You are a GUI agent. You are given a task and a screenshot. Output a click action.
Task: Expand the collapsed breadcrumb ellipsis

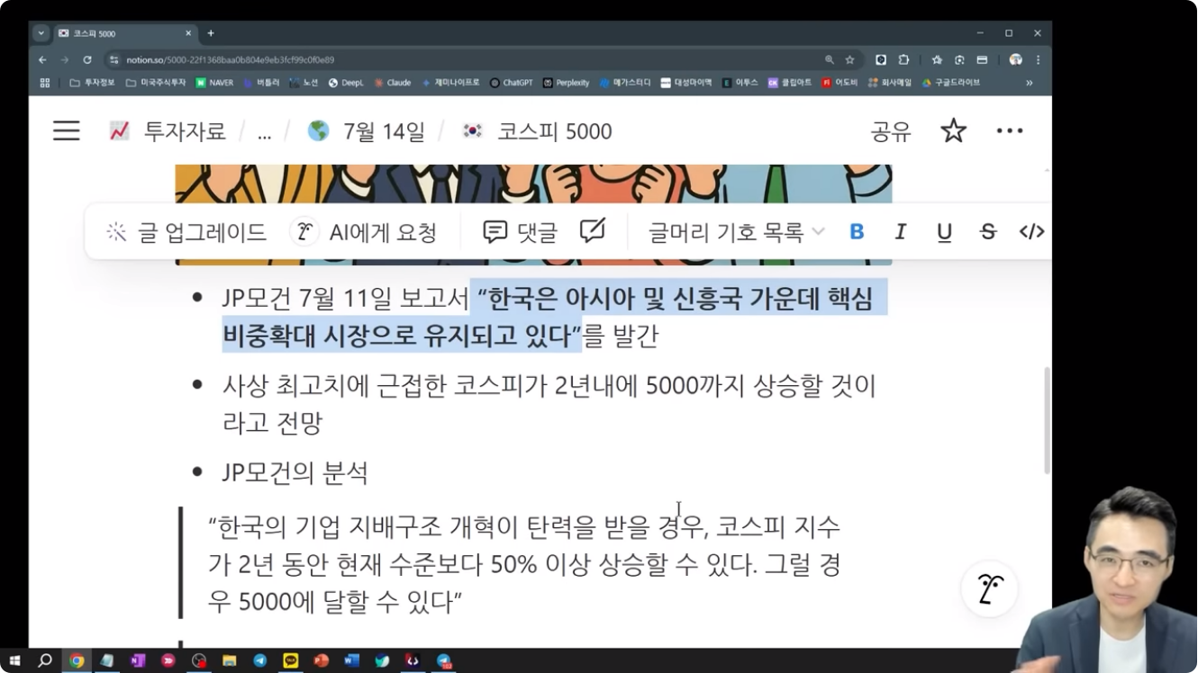(264, 132)
